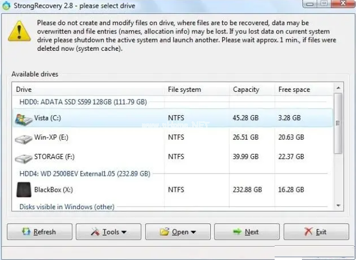Click the BlackBox (X:) external drive icon
Image resolution: width=356 pixels, height=260 pixels.
tap(23, 190)
